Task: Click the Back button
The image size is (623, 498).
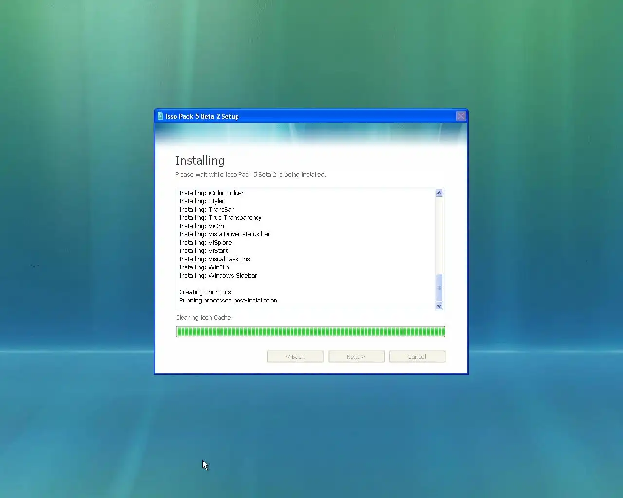Action: coord(295,356)
